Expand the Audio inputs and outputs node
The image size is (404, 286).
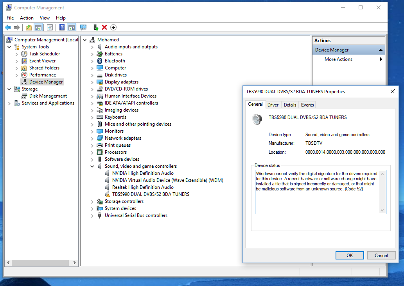click(92, 47)
